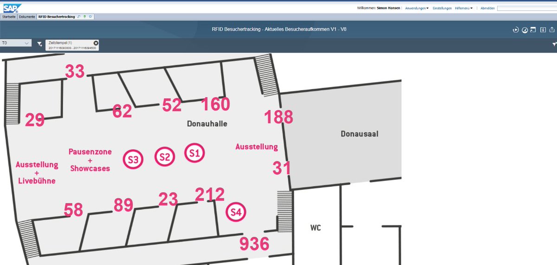This screenshot has height=265, width=557.
Task: Click the gauge dashboard icon
Action: coord(525,30)
